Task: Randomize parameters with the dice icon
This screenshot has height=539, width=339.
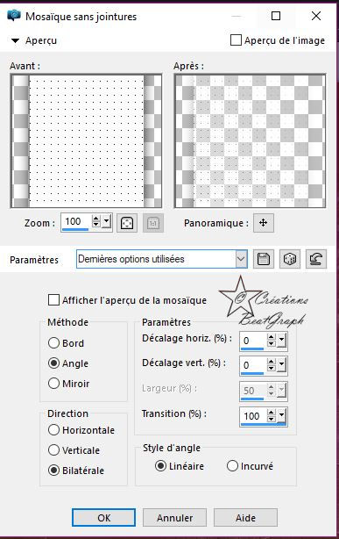Action: tap(290, 259)
